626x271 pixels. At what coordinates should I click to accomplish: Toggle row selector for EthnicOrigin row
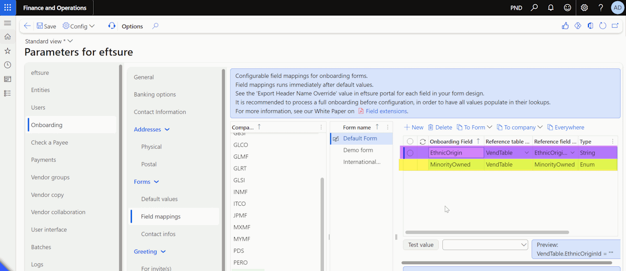(x=410, y=153)
